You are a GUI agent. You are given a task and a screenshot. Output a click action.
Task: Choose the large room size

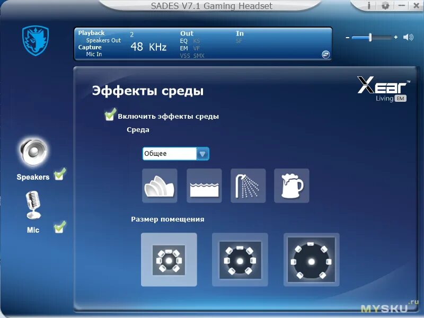[311, 260]
